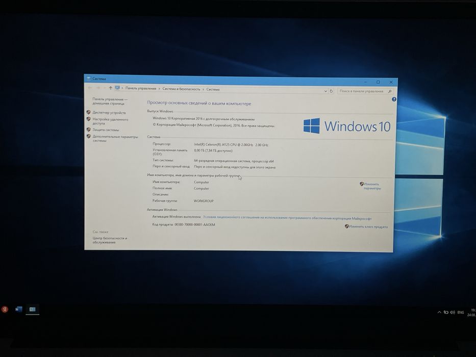Click the Система breadcrumb item
The height and width of the screenshot is (357, 476).
click(213, 89)
